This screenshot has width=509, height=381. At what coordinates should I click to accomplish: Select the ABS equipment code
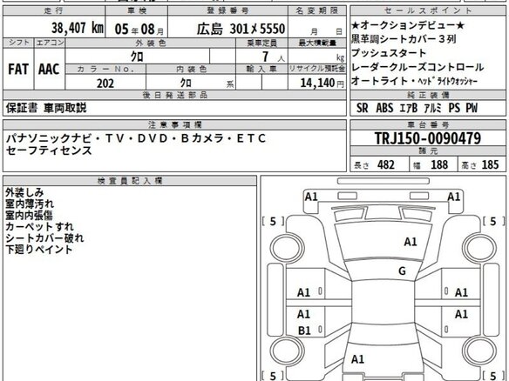click(x=384, y=108)
